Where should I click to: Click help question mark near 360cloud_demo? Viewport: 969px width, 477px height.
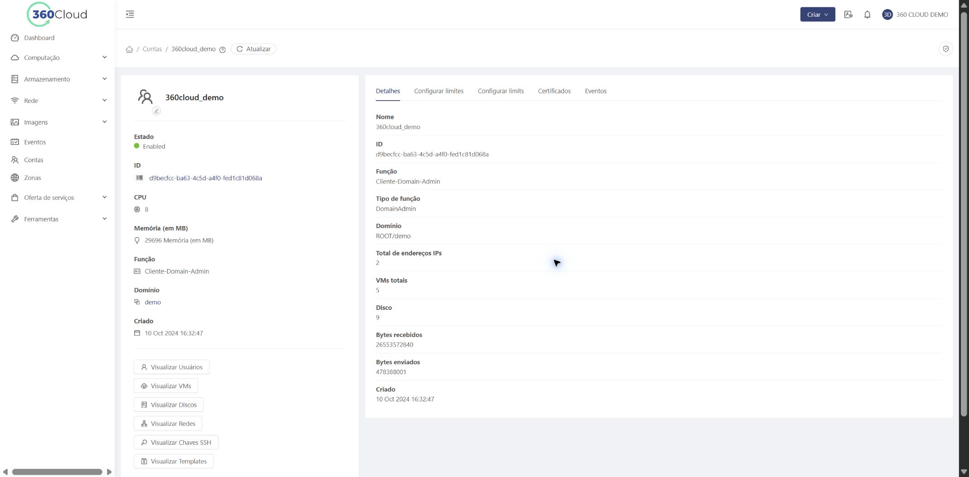(223, 50)
